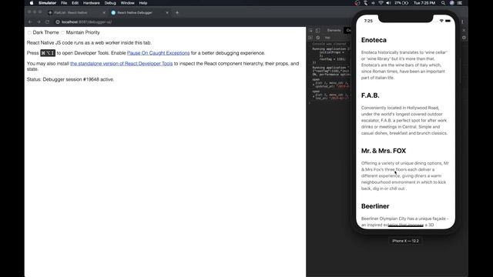The image size is (493, 277).
Task: Open DevTools console settings gear
Action: coord(464,38)
